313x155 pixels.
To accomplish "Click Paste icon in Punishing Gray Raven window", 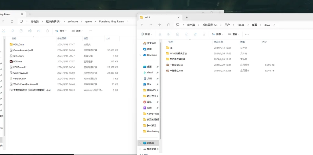I will coord(21,31).
